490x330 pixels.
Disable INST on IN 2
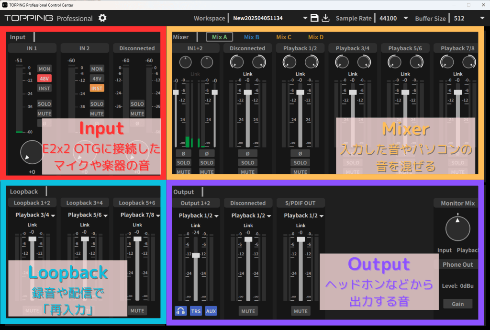click(x=97, y=88)
